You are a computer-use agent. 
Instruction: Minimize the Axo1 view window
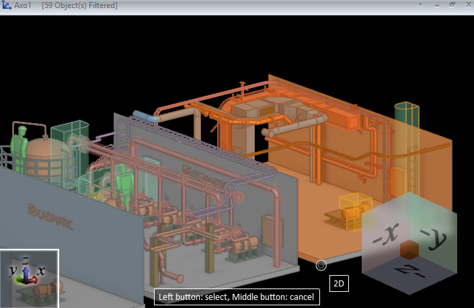coord(438,5)
